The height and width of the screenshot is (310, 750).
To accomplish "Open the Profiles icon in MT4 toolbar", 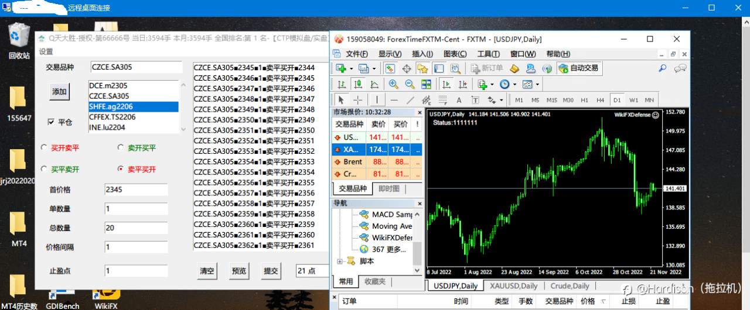I will (x=363, y=68).
